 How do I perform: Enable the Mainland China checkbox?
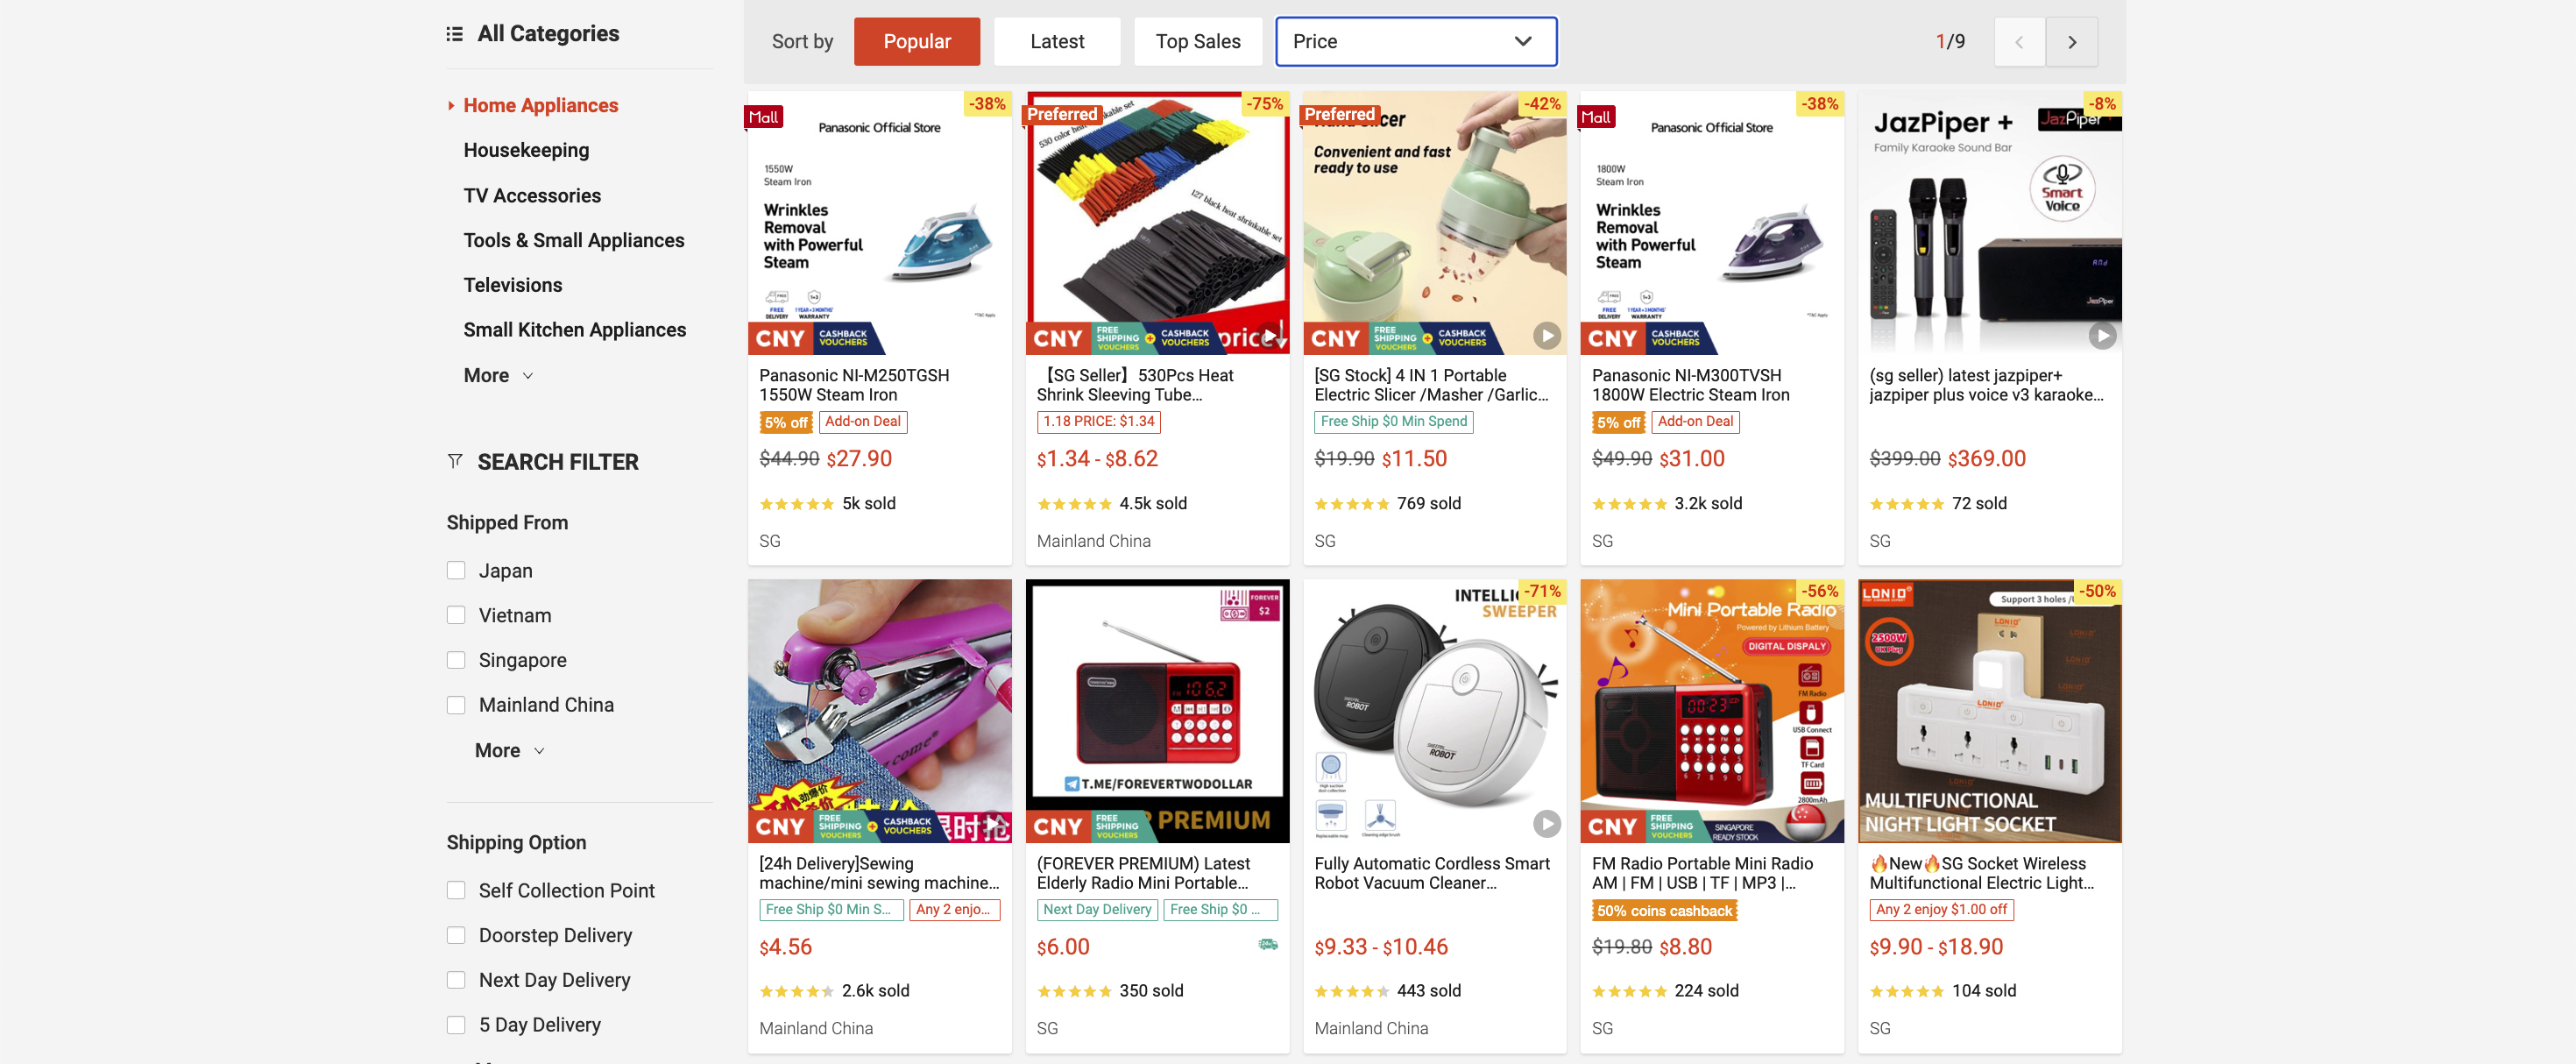click(x=456, y=704)
